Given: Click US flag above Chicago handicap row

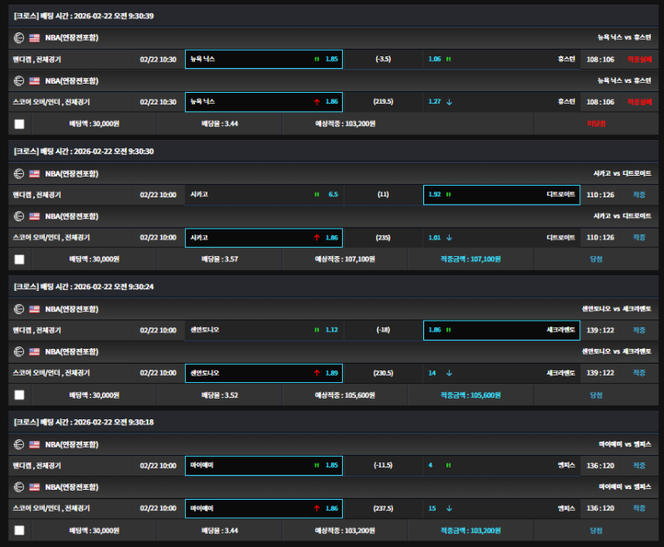Looking at the screenshot, I should [x=34, y=173].
